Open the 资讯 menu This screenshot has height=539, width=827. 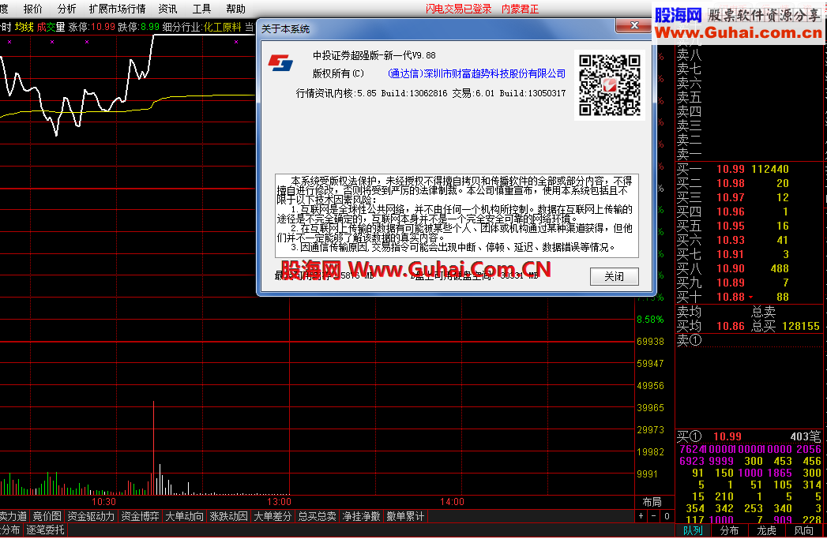[167, 9]
